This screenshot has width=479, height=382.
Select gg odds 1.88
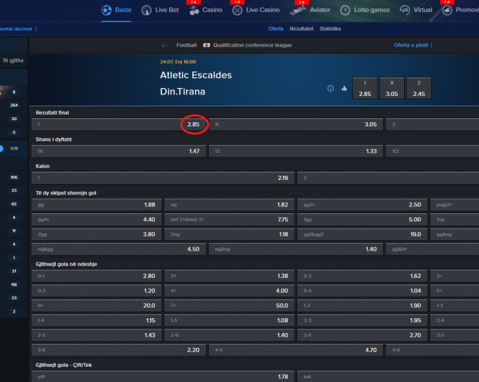(96, 205)
